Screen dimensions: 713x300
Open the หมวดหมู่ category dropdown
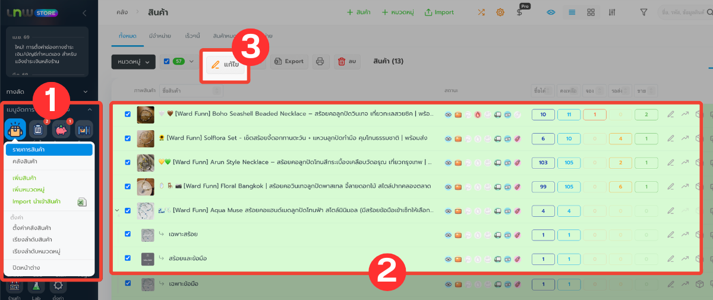coord(133,61)
